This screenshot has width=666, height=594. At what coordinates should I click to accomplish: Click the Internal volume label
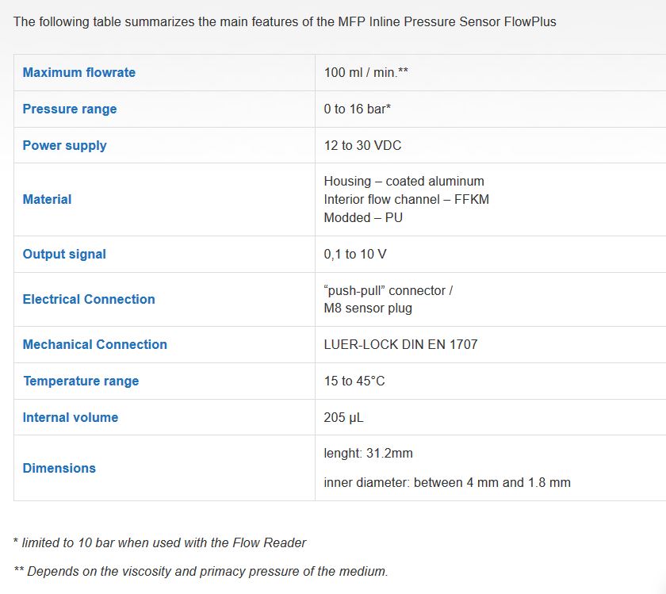click(x=71, y=417)
